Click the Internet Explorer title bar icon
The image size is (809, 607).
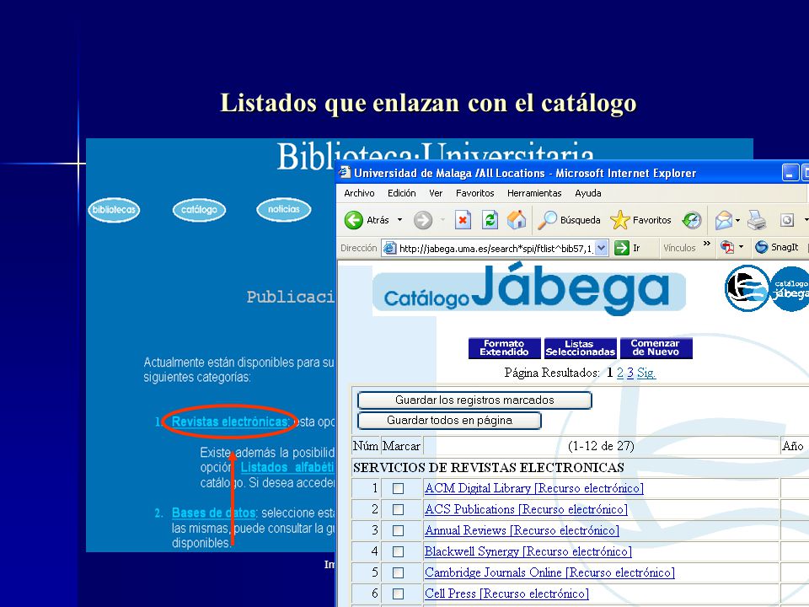click(344, 172)
